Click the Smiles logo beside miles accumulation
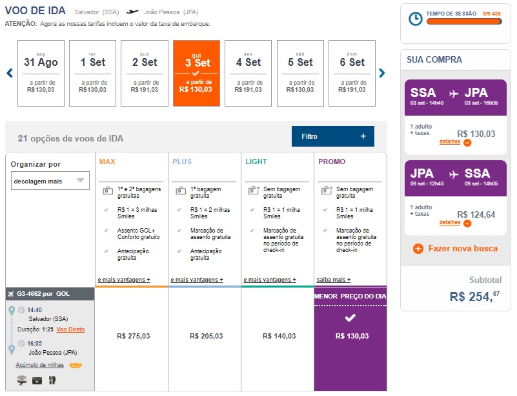517x396 pixels. point(76,365)
